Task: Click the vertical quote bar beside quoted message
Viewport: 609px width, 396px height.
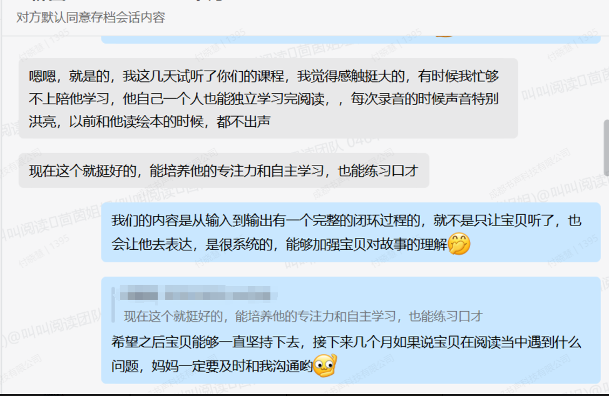Action: [113, 305]
